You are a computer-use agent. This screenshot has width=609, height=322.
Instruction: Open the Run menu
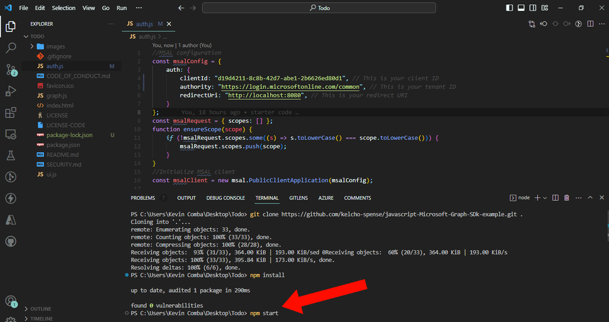[x=121, y=8]
